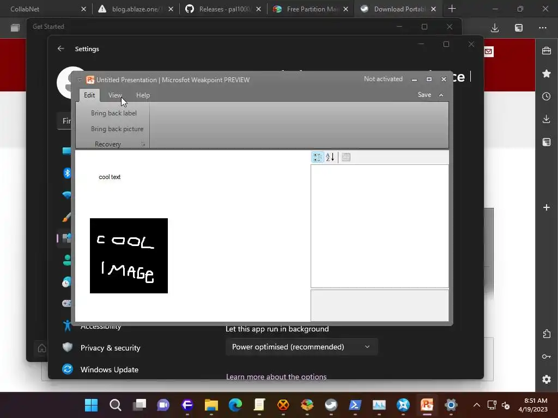The image size is (558, 418).
Task: Click Bring back label command
Action: [113, 113]
